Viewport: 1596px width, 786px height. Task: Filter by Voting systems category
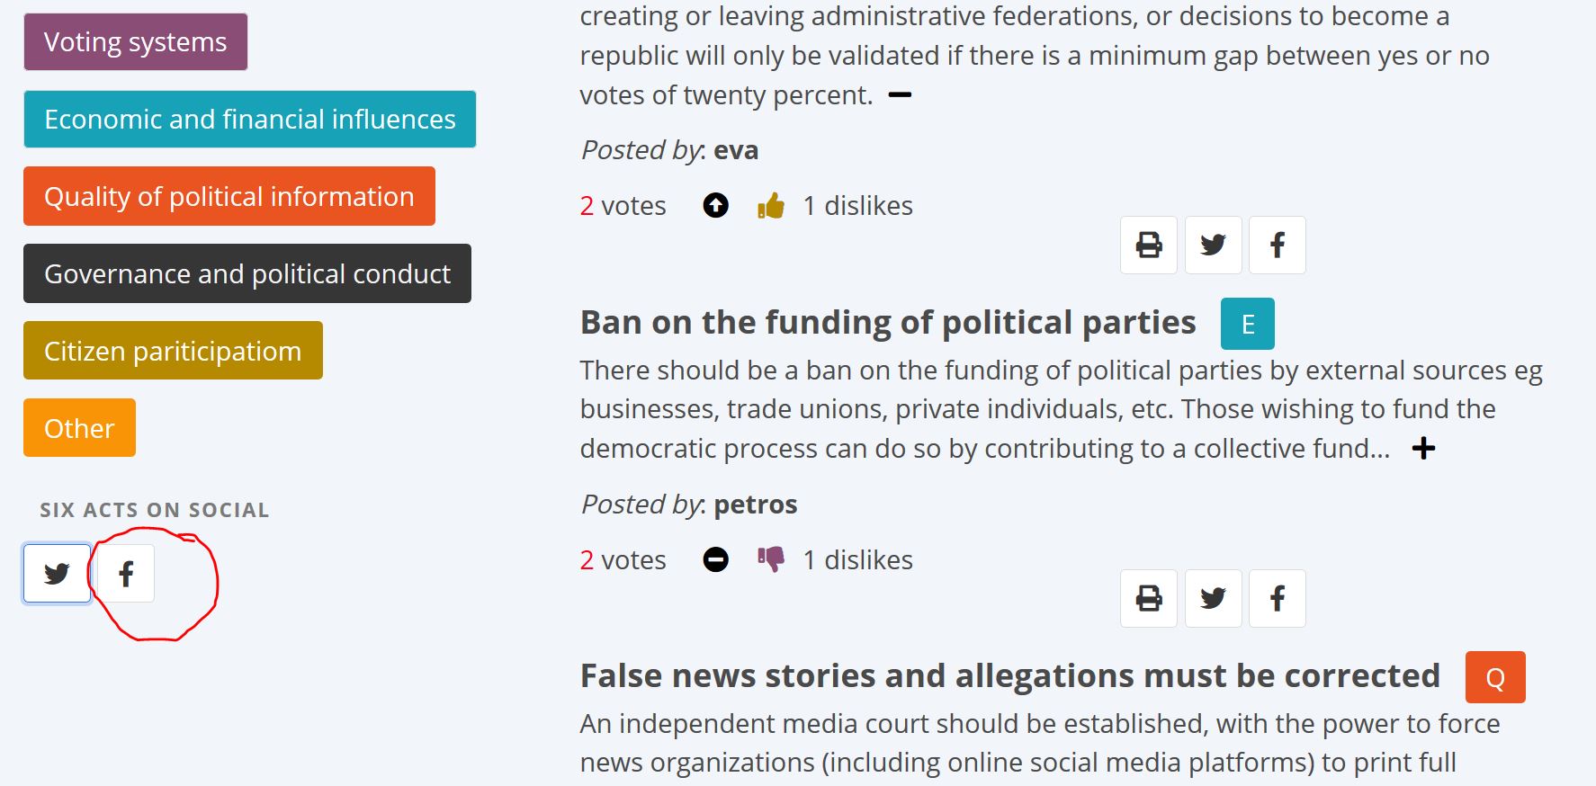coord(135,42)
